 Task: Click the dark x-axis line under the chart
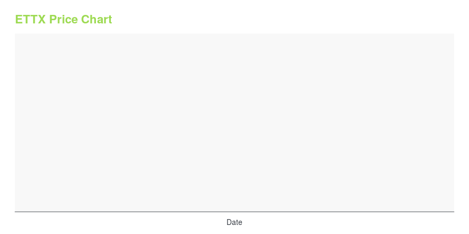[x=234, y=212]
